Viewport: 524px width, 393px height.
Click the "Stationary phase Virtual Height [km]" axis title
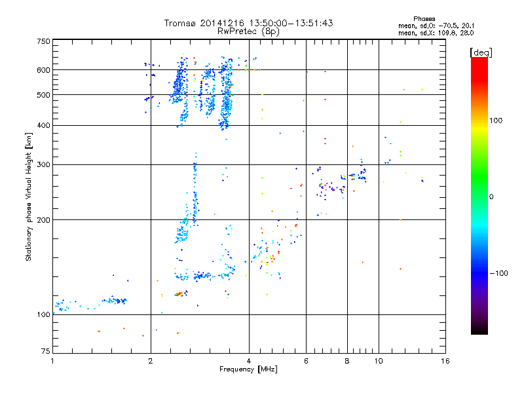click(29, 196)
